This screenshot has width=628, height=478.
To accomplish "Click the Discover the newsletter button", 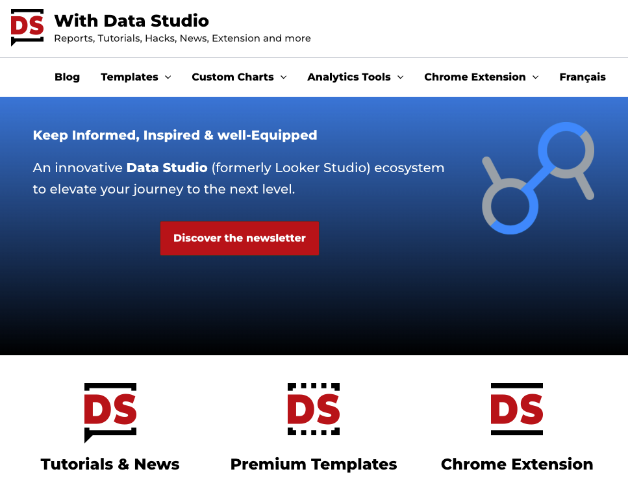I will pos(240,238).
